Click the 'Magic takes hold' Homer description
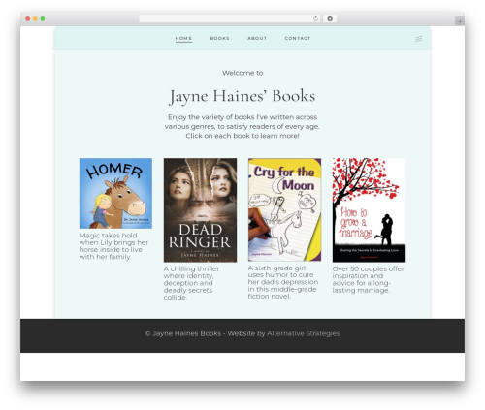Viewport: 485px width, 410px height. pos(113,246)
